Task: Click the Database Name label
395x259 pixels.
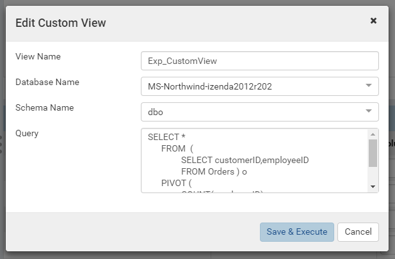Action: coord(47,82)
